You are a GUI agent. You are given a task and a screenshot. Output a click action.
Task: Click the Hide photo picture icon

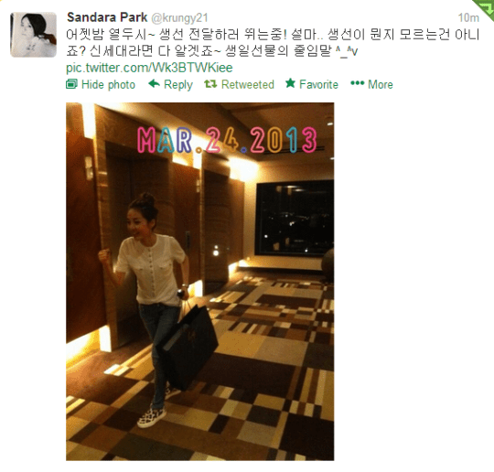(x=71, y=84)
